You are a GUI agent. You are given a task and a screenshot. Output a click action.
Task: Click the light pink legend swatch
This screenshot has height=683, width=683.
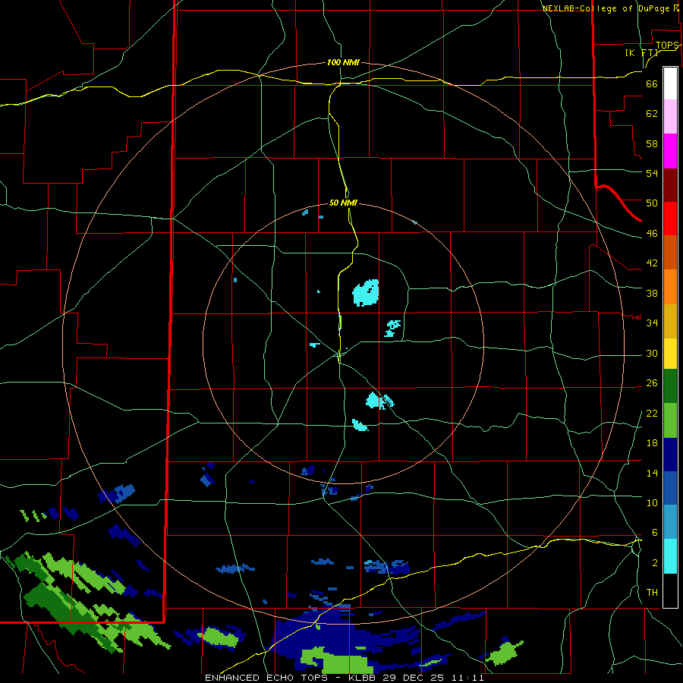click(x=670, y=116)
